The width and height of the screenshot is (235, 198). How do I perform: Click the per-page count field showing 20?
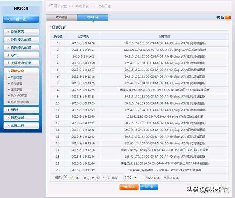click(66, 177)
